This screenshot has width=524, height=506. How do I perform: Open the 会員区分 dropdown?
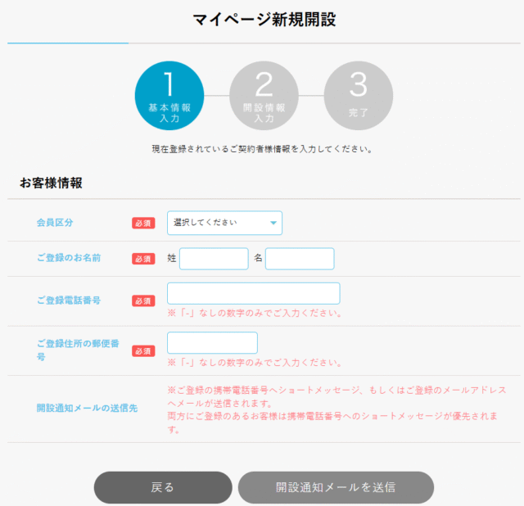click(224, 223)
